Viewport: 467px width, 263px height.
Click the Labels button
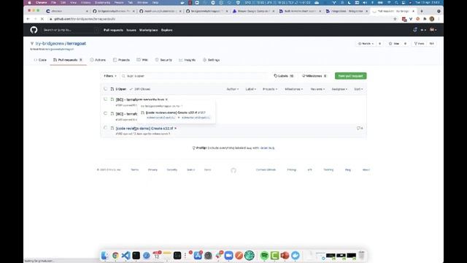click(284, 76)
